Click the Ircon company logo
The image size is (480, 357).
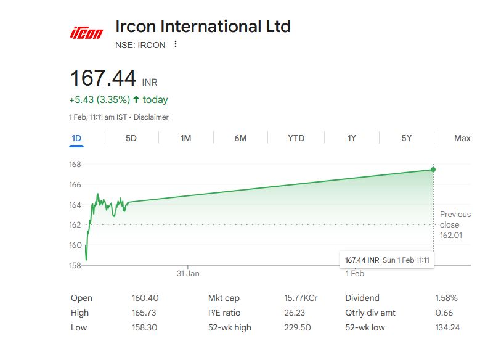[x=86, y=32]
